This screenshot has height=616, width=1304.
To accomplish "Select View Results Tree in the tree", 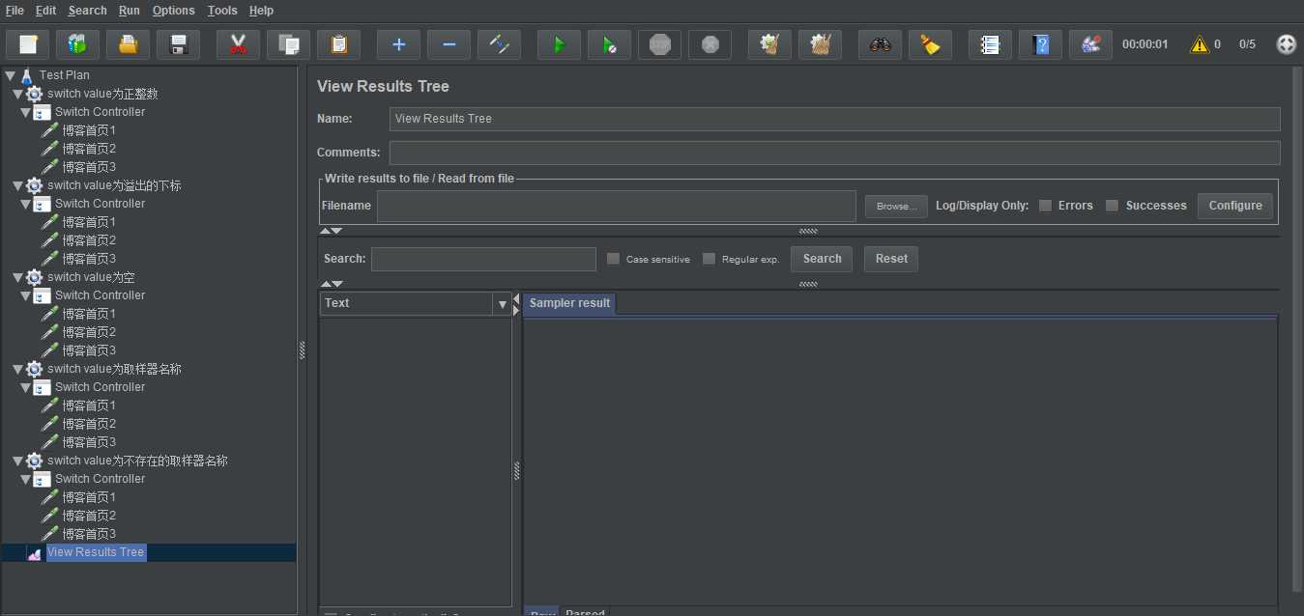I will pyautogui.click(x=96, y=552).
